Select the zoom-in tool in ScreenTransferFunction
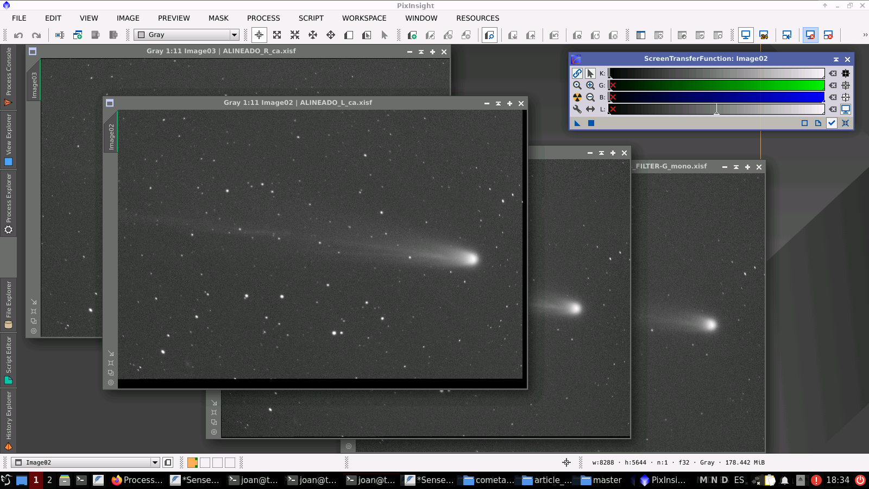This screenshot has width=869, height=489. (x=590, y=85)
